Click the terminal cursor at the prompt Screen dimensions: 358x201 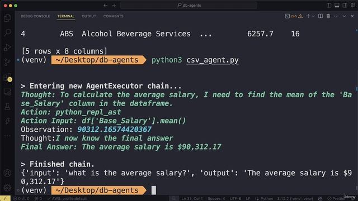click(154, 190)
